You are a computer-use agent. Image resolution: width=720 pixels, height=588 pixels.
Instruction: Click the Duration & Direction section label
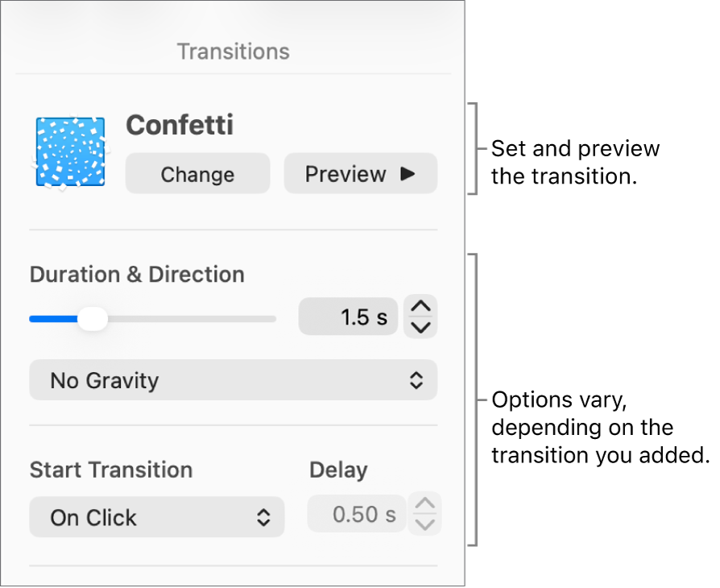click(x=136, y=274)
